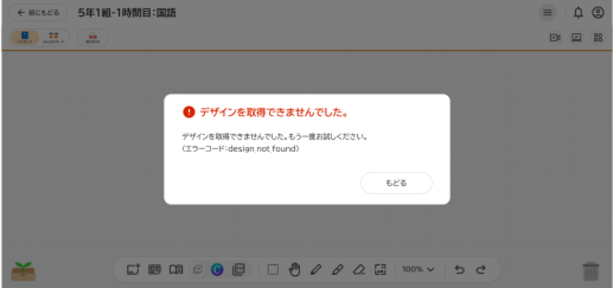Screen dimensions: 613x288
Task: Click the trash can icon
Action: click(591, 271)
